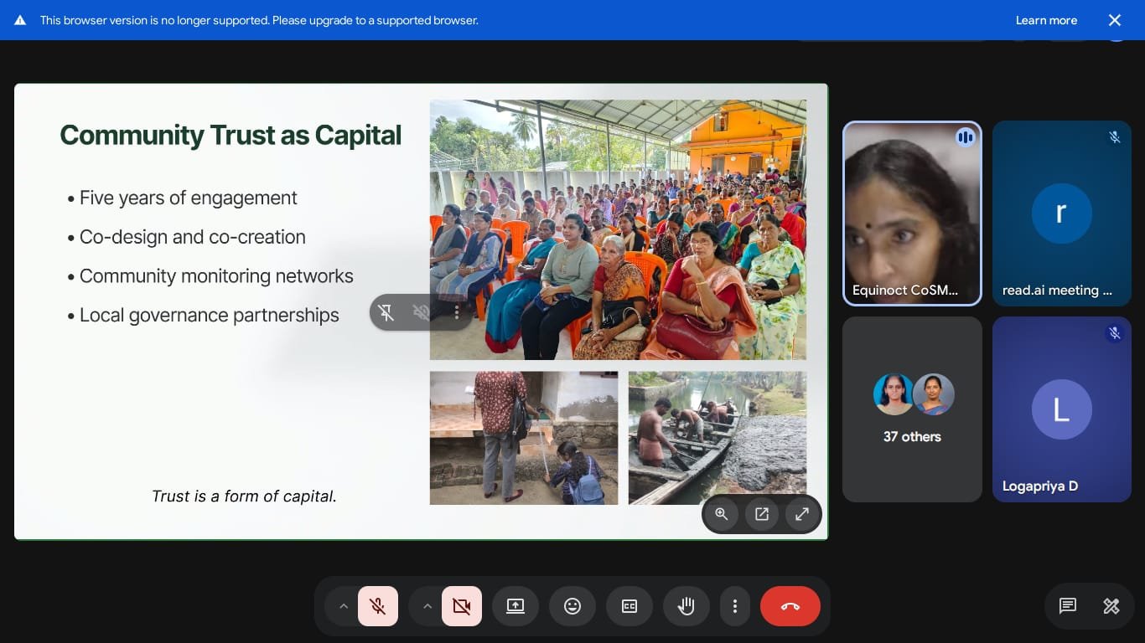
Task: Click the muted mic icon on Logapriya D's tile
Action: pos(1114,333)
